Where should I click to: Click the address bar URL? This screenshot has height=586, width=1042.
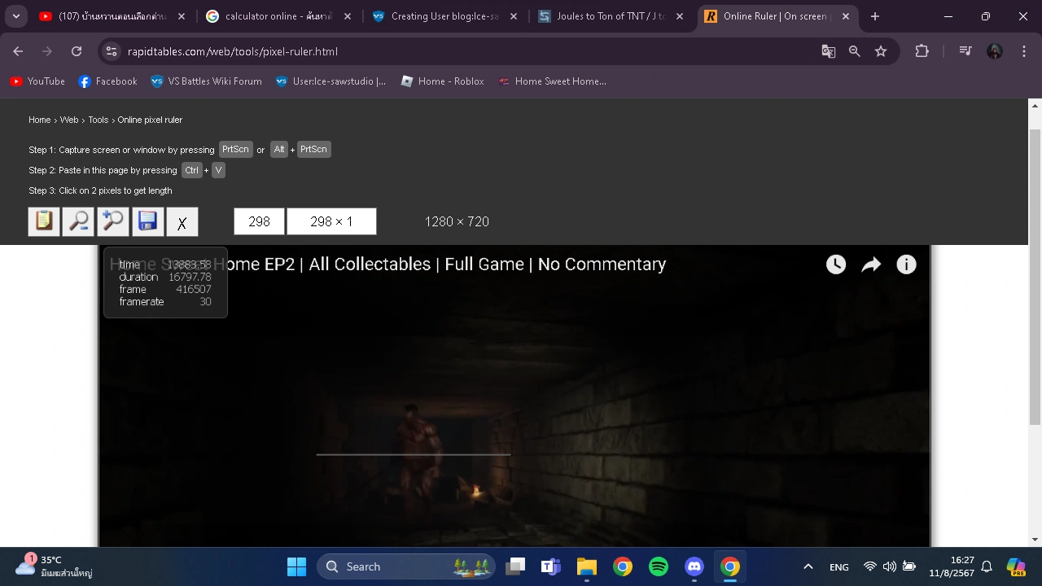(x=233, y=51)
